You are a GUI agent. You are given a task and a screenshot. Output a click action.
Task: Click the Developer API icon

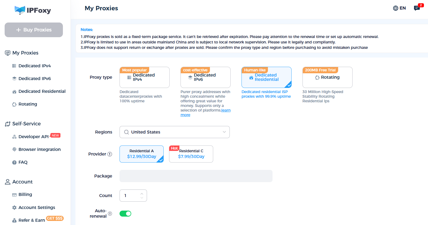14,137
